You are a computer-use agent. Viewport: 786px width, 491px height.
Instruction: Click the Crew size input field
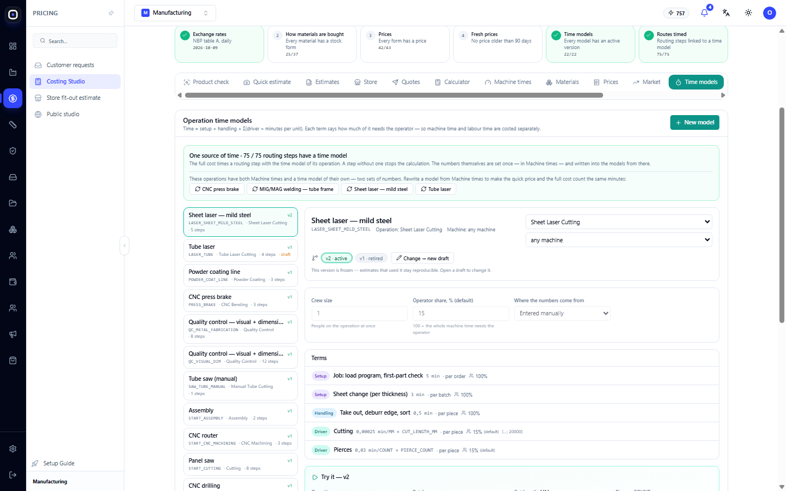359,313
